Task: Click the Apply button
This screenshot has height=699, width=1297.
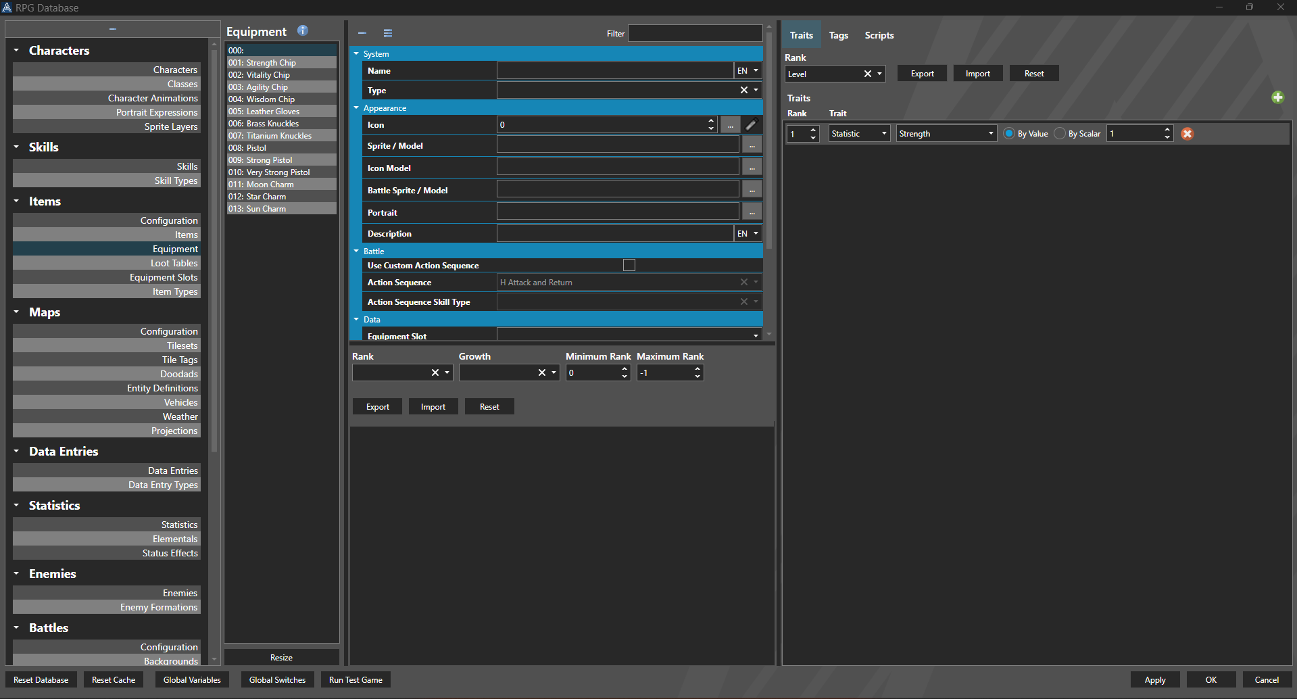Action: pyautogui.click(x=1154, y=680)
